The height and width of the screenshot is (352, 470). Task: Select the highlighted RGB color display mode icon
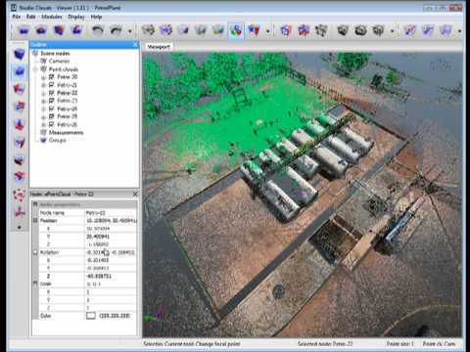[x=236, y=31]
